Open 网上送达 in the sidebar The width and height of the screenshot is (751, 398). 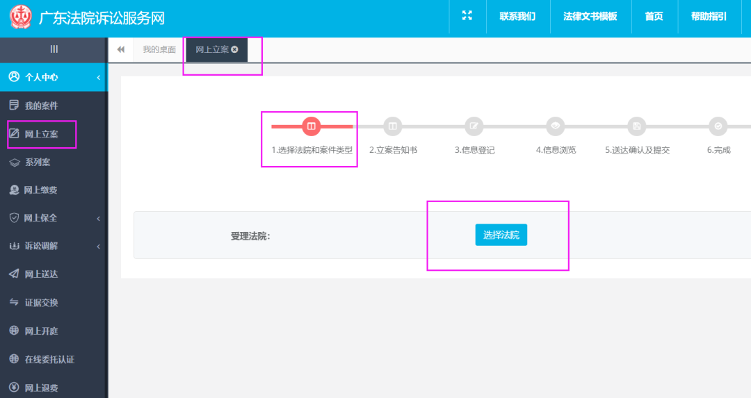coord(41,274)
